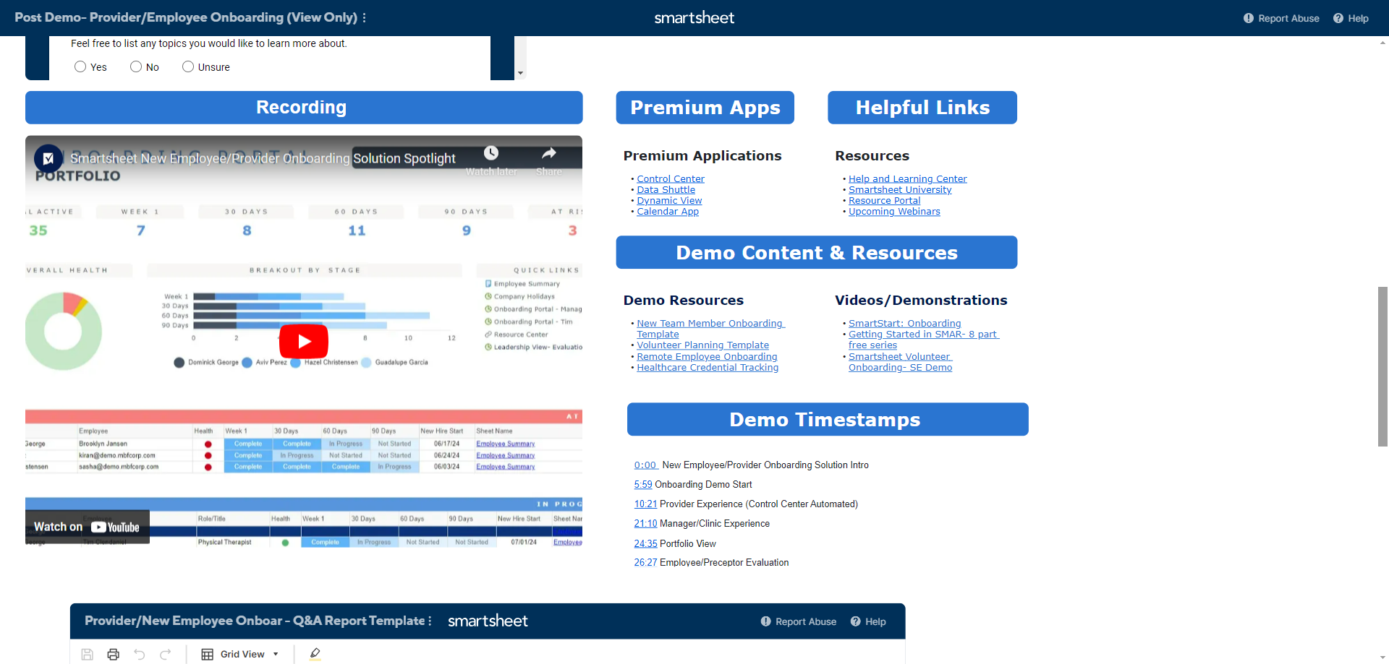Jump to the 10:21 timestamp

pyautogui.click(x=645, y=504)
